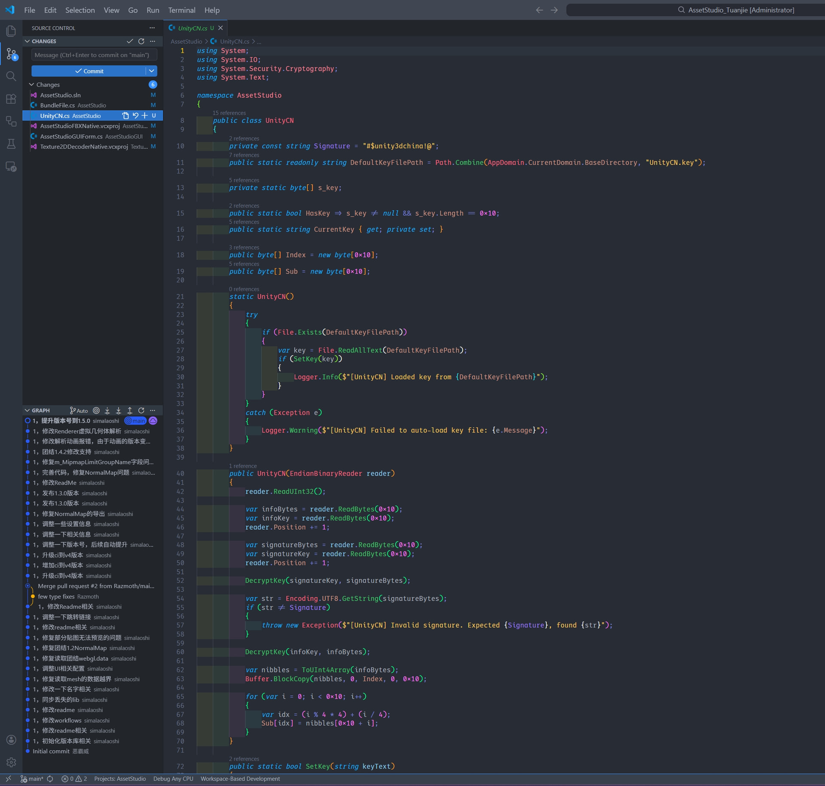Switch to the UnityCN.cs editor tab

tap(192, 28)
